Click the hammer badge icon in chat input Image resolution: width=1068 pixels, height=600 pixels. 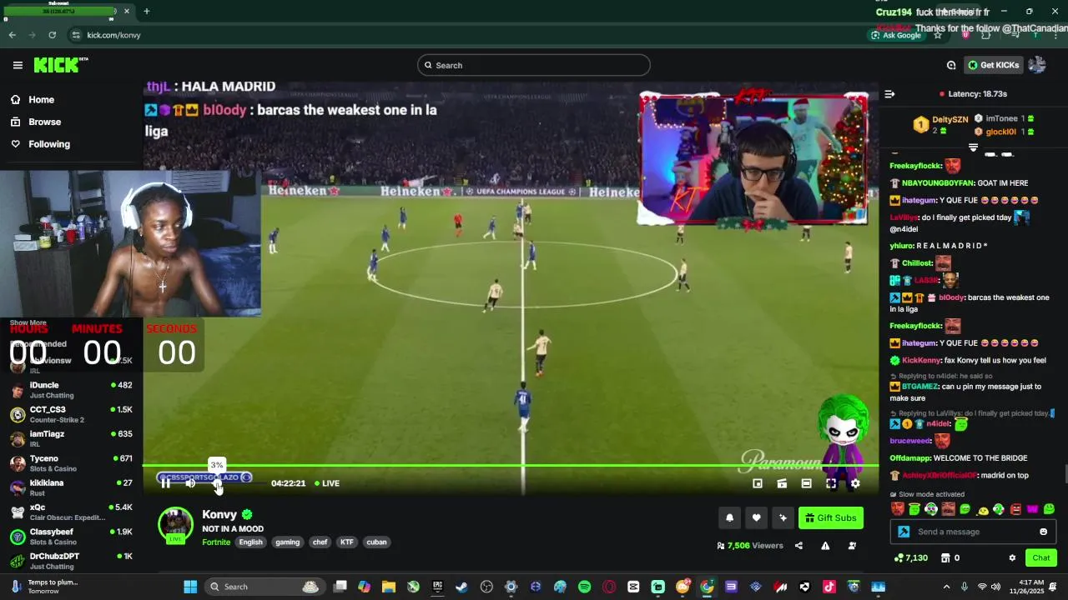pyautogui.click(x=904, y=532)
